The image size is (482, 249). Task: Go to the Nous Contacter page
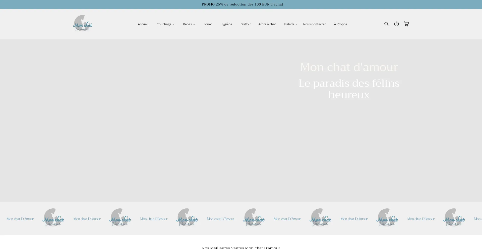(x=314, y=24)
